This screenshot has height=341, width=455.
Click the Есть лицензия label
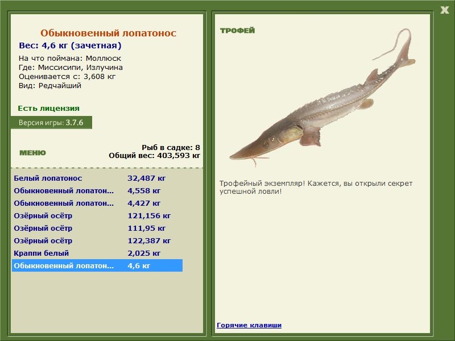(x=48, y=109)
